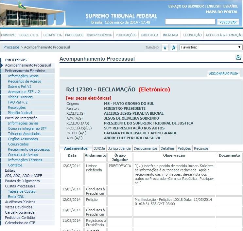Open ESTATÍSTICA menu item

pos(52,35)
